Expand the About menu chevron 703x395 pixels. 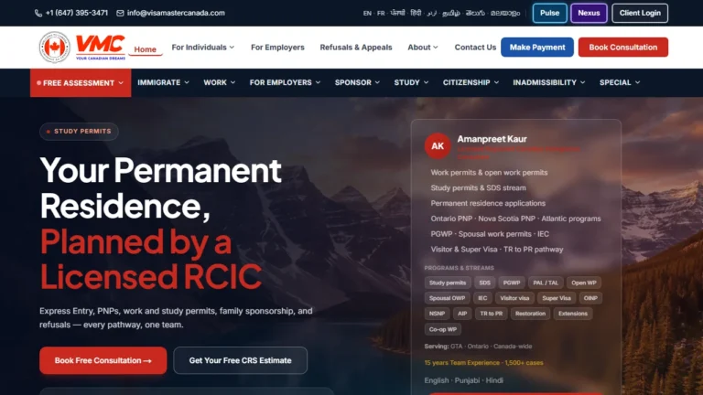click(x=436, y=47)
